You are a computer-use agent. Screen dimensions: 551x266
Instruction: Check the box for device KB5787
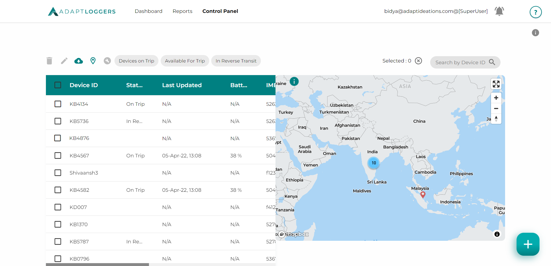tap(58, 241)
